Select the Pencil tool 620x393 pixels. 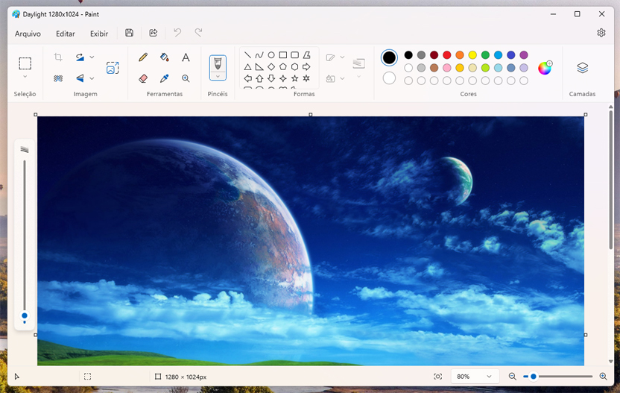click(143, 57)
